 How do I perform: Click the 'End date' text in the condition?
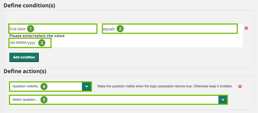17,29
